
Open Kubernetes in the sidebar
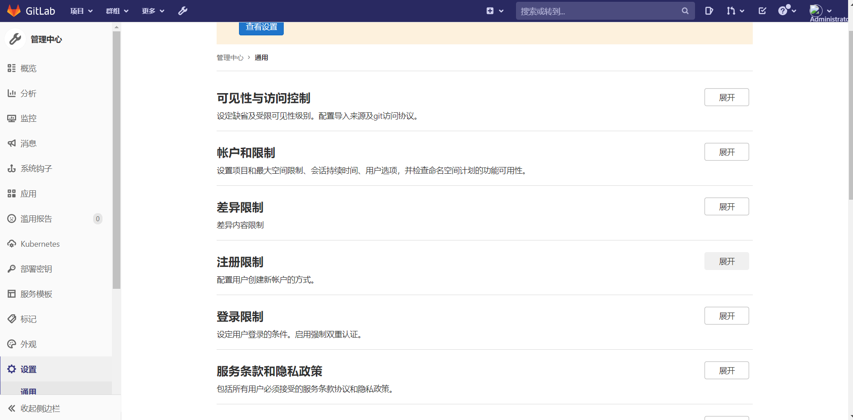[x=56, y=244]
